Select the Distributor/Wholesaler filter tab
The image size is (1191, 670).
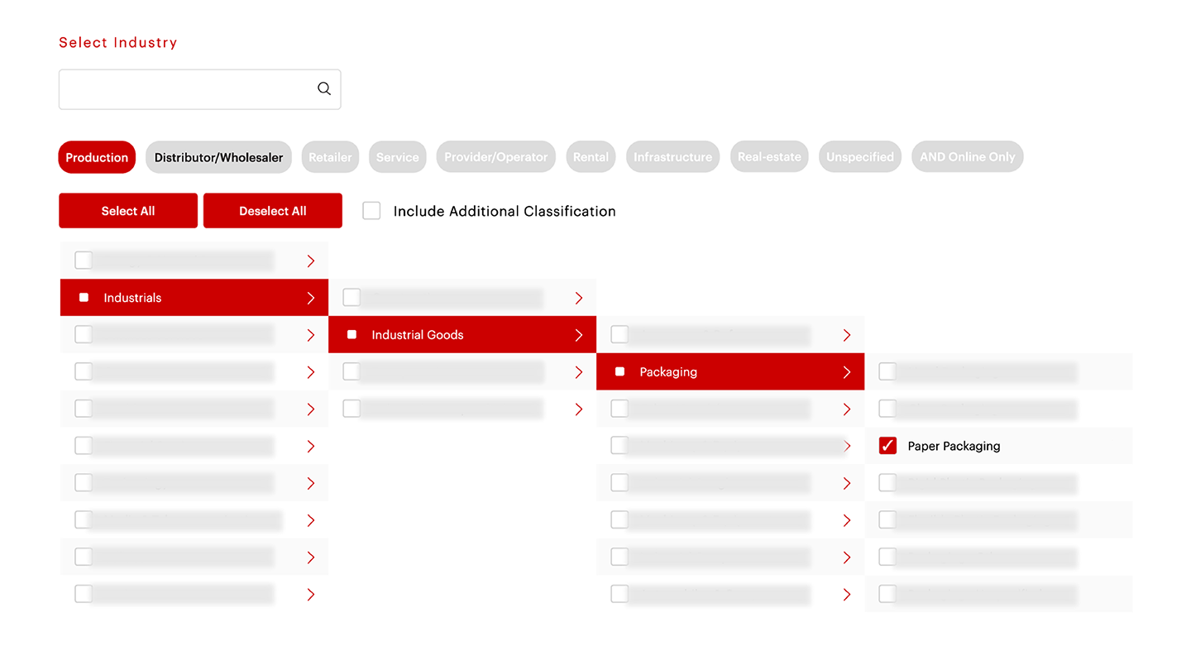(218, 157)
